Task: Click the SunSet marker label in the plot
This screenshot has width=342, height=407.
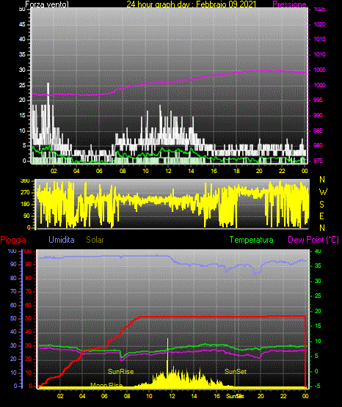Action: coord(236,372)
